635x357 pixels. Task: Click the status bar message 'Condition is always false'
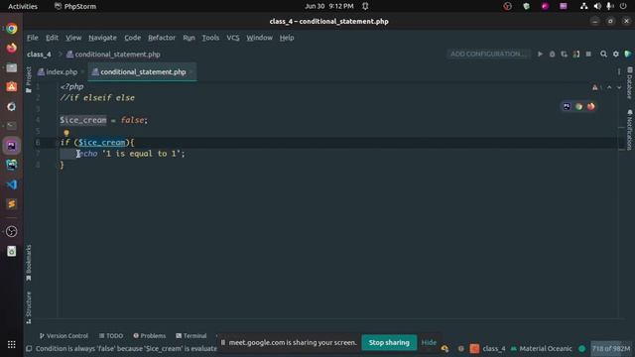pyautogui.click(x=126, y=348)
